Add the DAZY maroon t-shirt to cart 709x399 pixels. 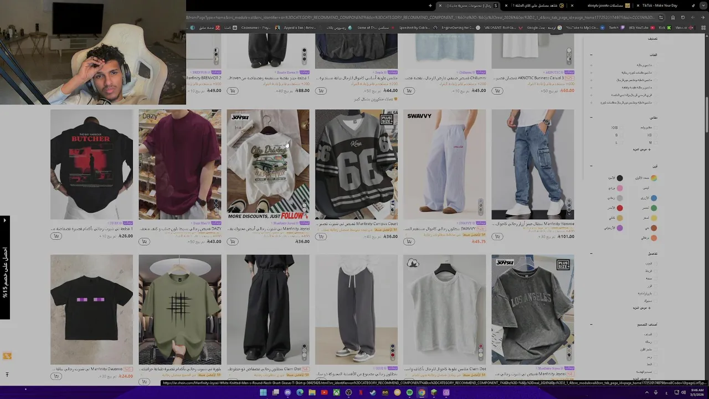point(144,242)
